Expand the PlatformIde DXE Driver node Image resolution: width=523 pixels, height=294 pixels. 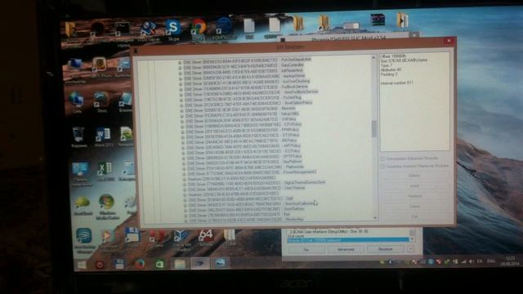pos(183,169)
